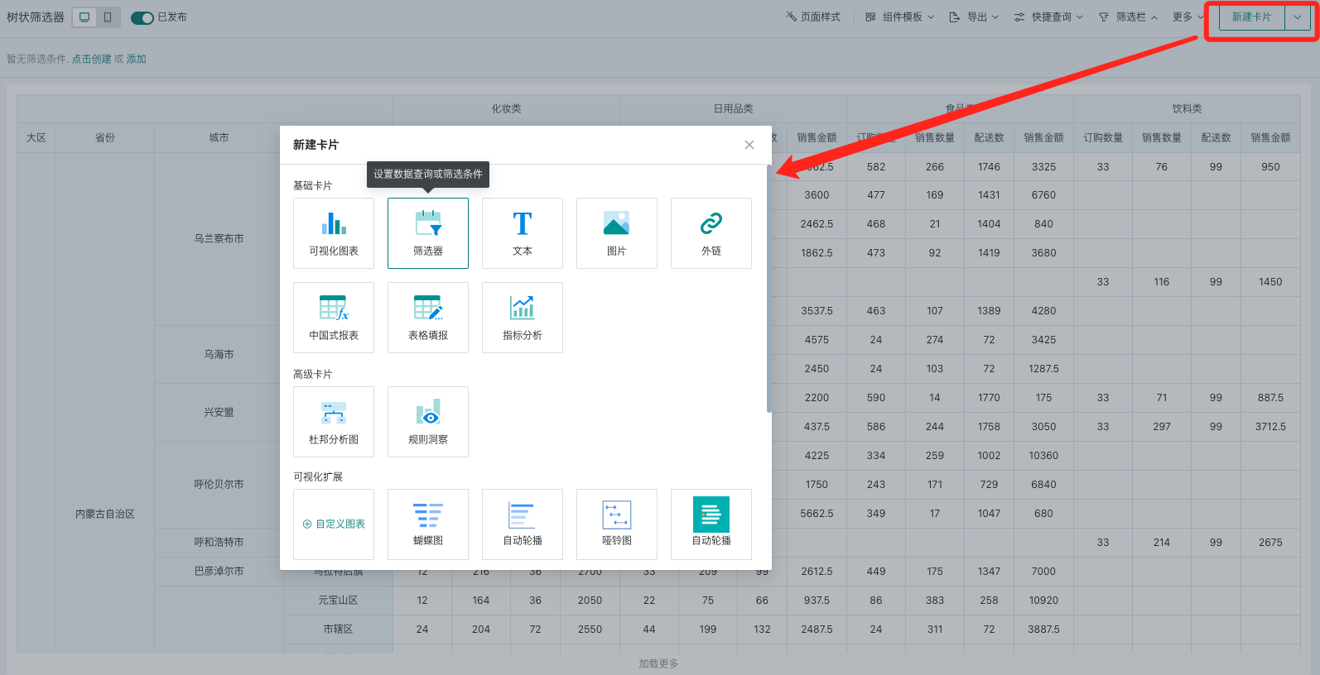The width and height of the screenshot is (1320, 675).
Task: Toggle the 已发布 published switch
Action: coord(142,17)
